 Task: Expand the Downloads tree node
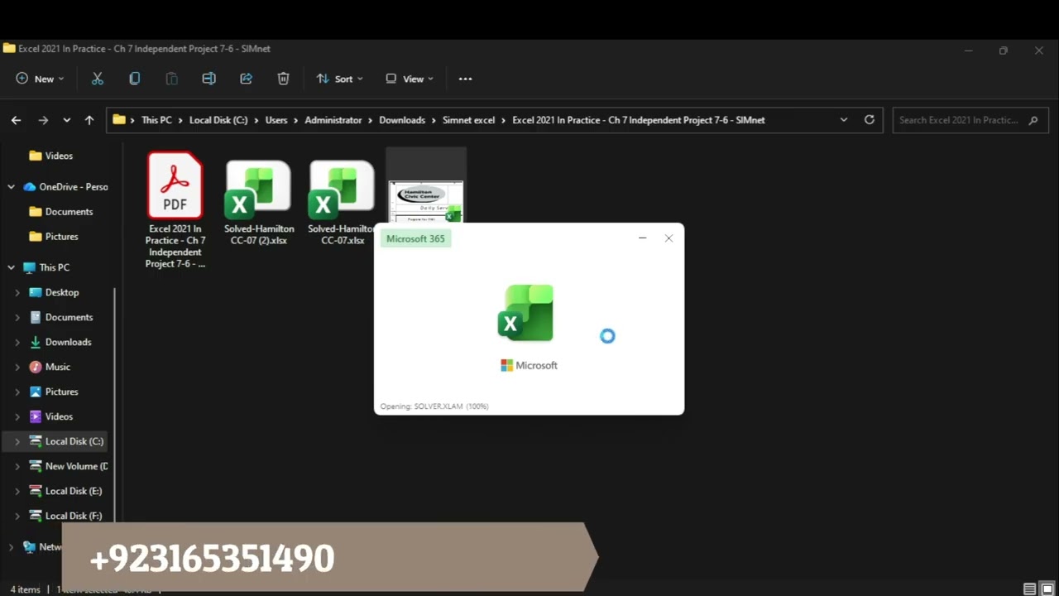[x=17, y=342]
